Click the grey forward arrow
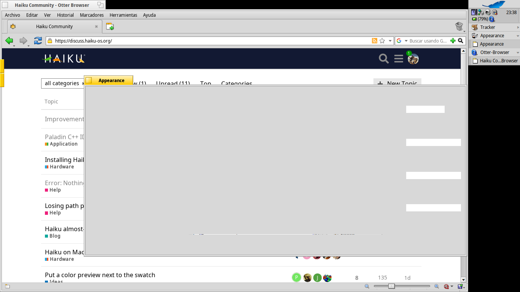Viewport: 520px width, 292px height. (24, 41)
